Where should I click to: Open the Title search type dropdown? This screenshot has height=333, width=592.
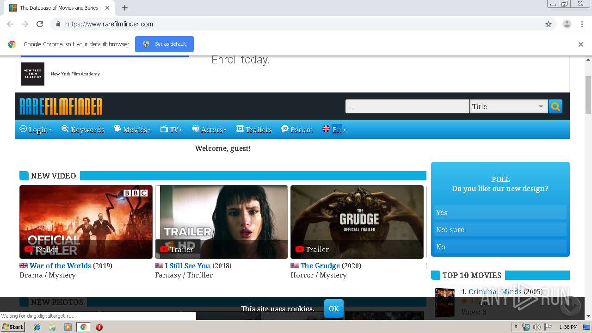coord(509,106)
